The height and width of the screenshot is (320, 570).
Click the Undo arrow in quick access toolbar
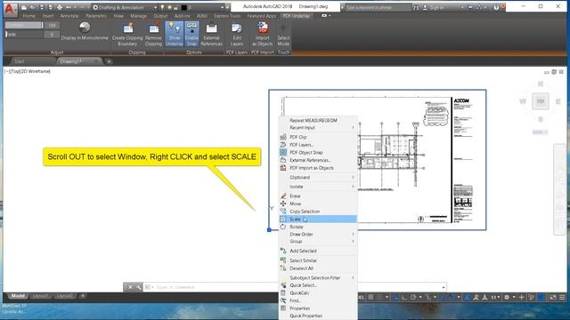click(x=69, y=7)
